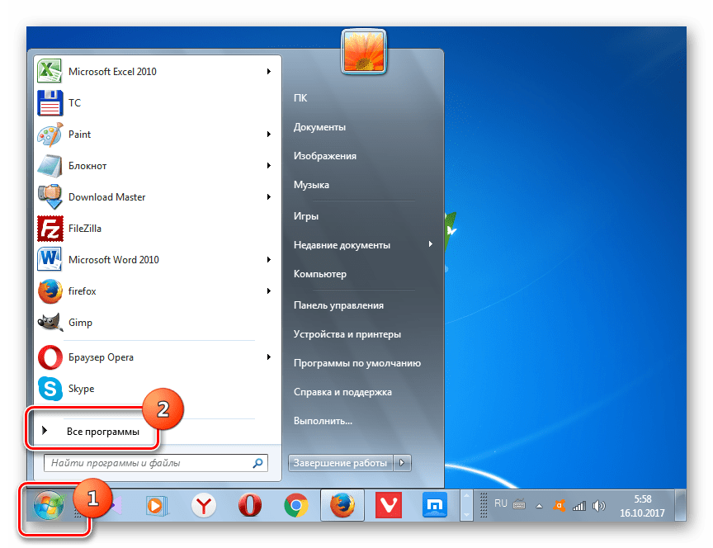Screen dimensions: 713x548
Task: Open FileZilla icon
Action: [x=50, y=229]
